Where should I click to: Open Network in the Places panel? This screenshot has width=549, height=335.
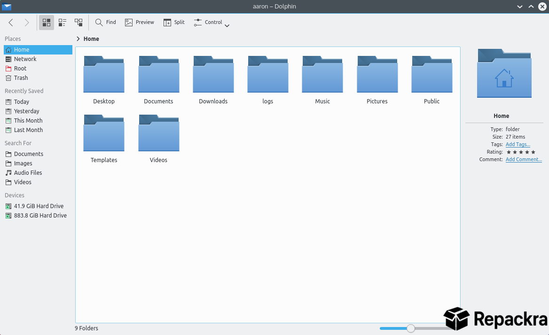(x=38, y=59)
